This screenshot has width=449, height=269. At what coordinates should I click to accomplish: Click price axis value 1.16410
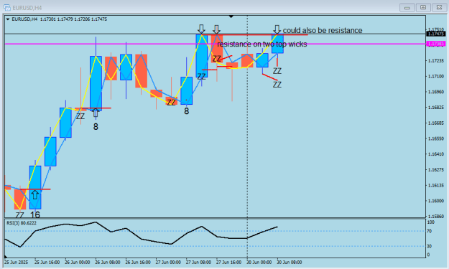pyautogui.click(x=436, y=154)
